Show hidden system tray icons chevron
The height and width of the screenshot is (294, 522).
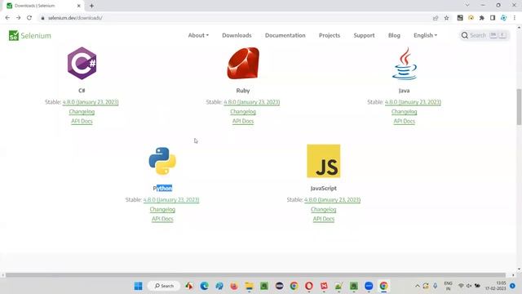[417, 286]
